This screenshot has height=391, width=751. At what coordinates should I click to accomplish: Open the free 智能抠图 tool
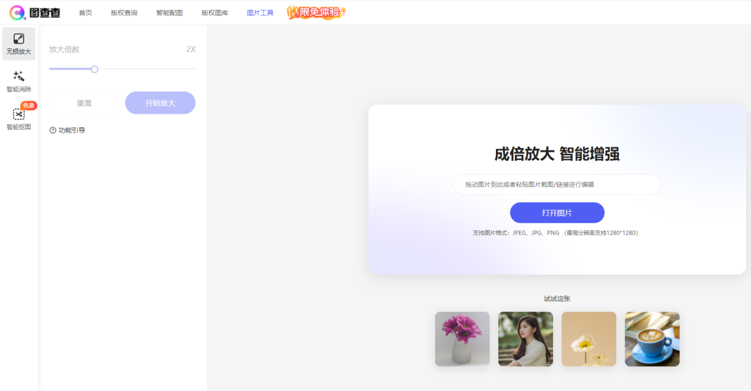click(x=18, y=119)
